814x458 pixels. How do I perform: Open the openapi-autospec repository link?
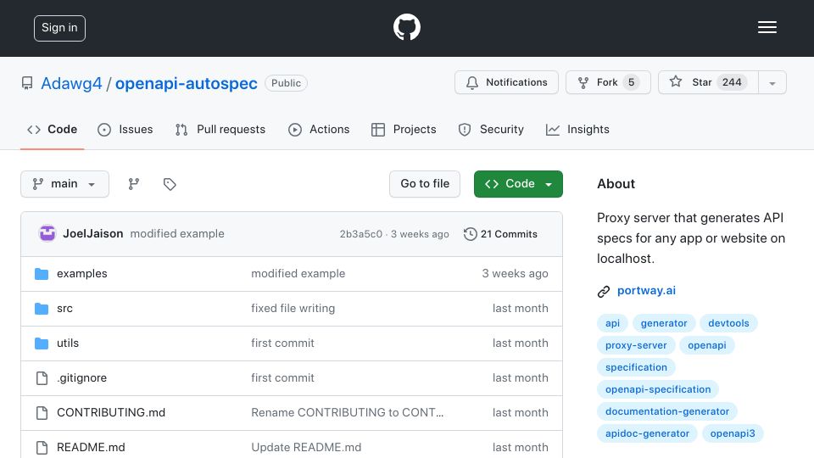[187, 84]
